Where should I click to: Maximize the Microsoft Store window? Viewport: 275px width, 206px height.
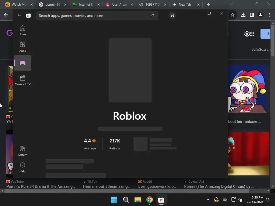209,13
